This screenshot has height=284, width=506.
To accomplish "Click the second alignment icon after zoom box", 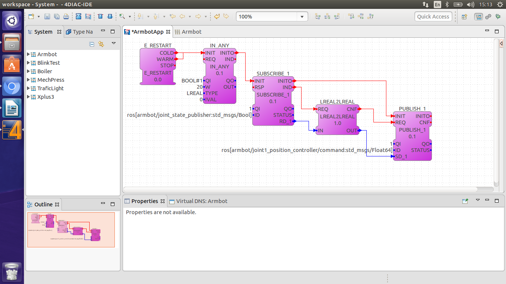I will click(x=327, y=17).
